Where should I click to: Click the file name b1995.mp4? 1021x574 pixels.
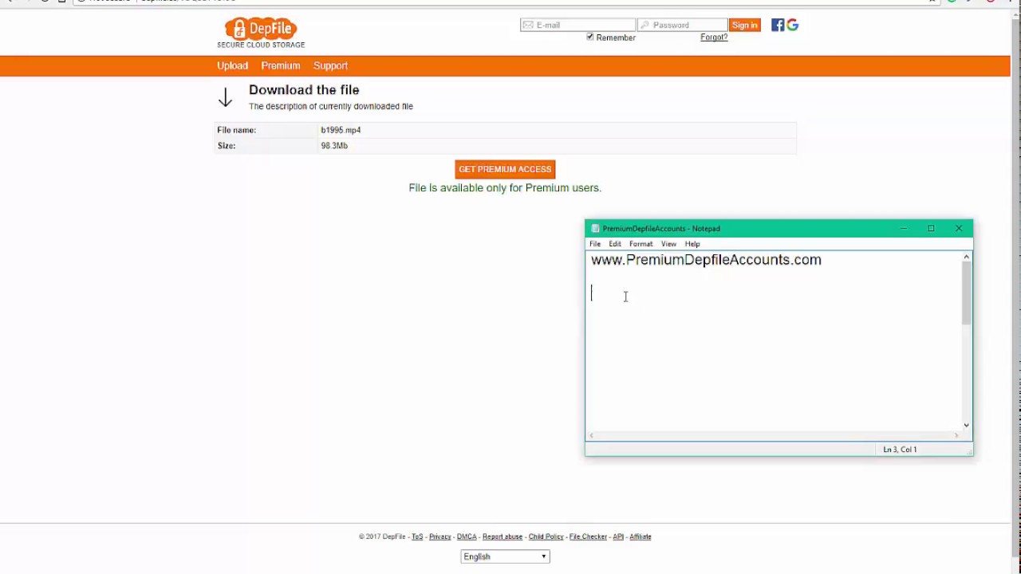[341, 130]
